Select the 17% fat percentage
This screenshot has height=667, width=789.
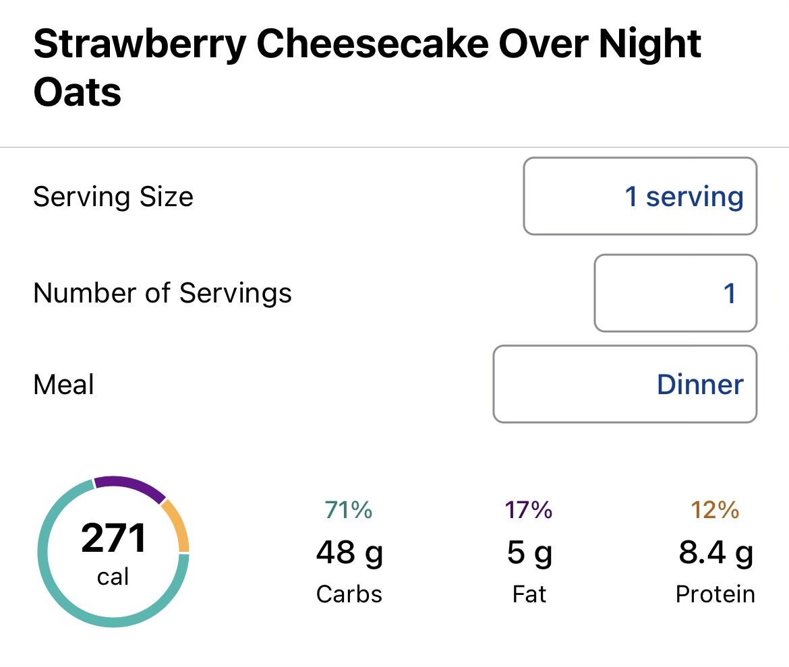click(x=529, y=510)
